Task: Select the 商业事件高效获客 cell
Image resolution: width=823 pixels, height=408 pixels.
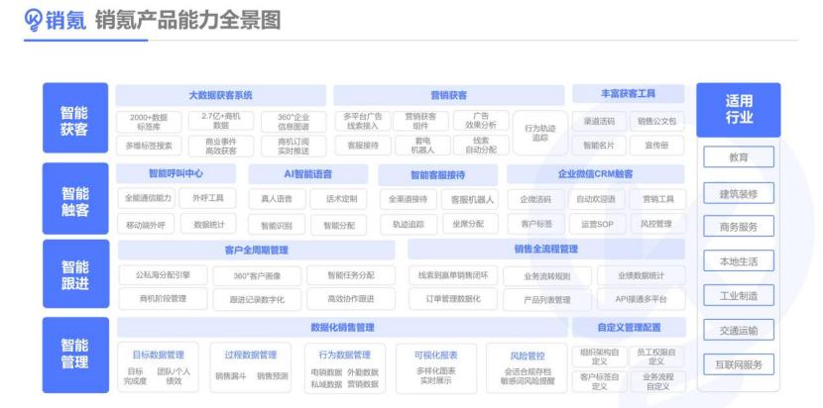Action: (x=221, y=146)
